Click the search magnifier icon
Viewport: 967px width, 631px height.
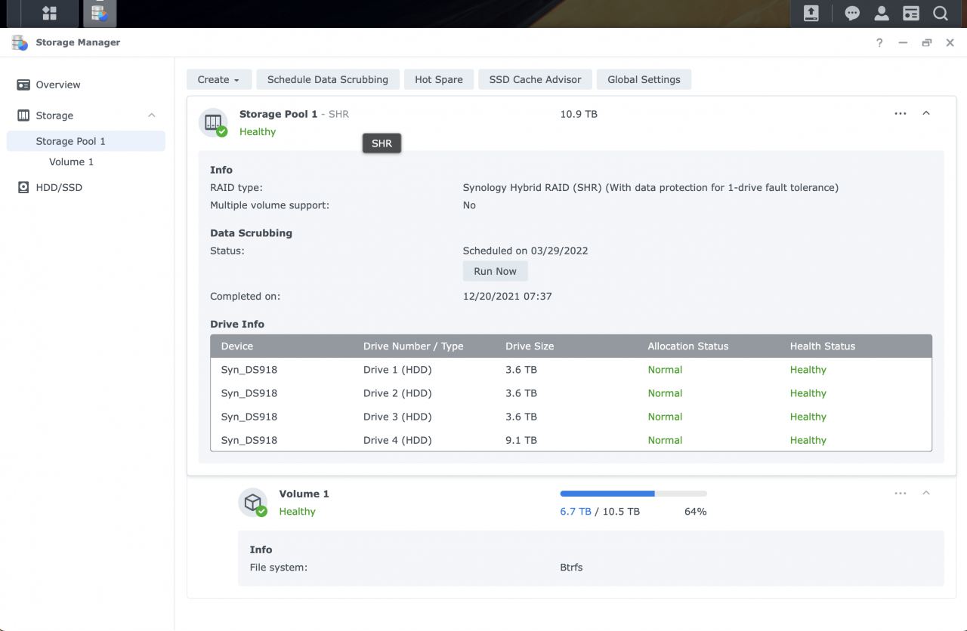tap(940, 13)
